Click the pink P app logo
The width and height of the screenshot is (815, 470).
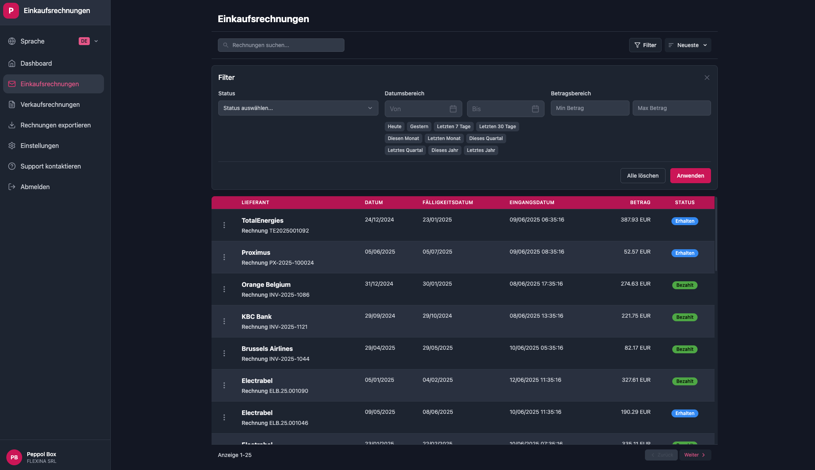click(x=11, y=11)
